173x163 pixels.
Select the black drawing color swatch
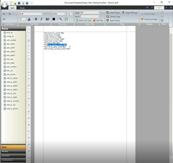click(x=54, y=19)
